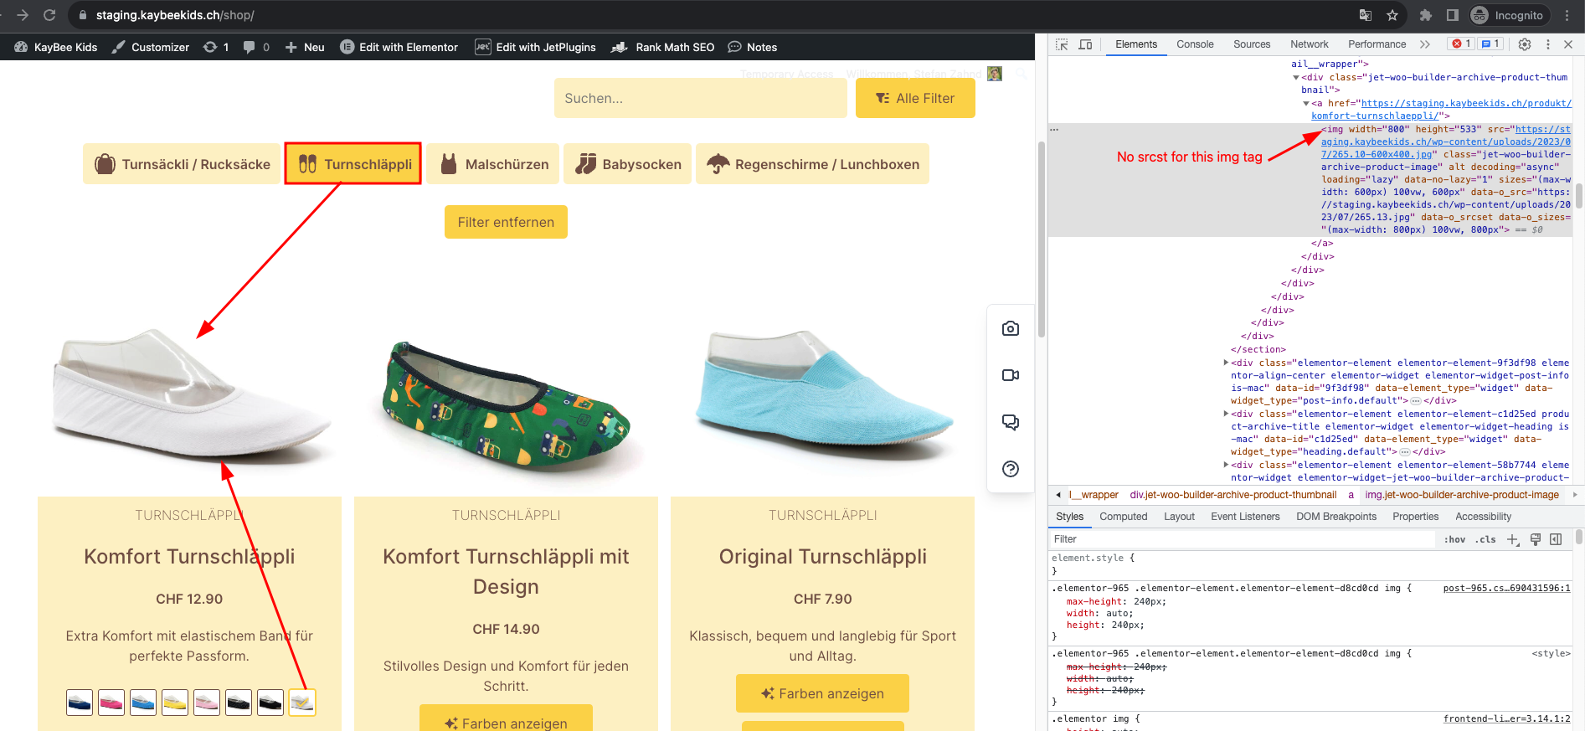The width and height of the screenshot is (1585, 731).
Task: Click Farben anzeigen under Original Turnschläppli
Action: coord(822,693)
